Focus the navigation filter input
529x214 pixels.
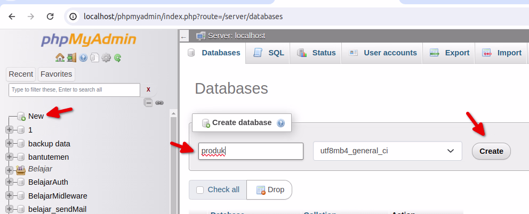74,90
